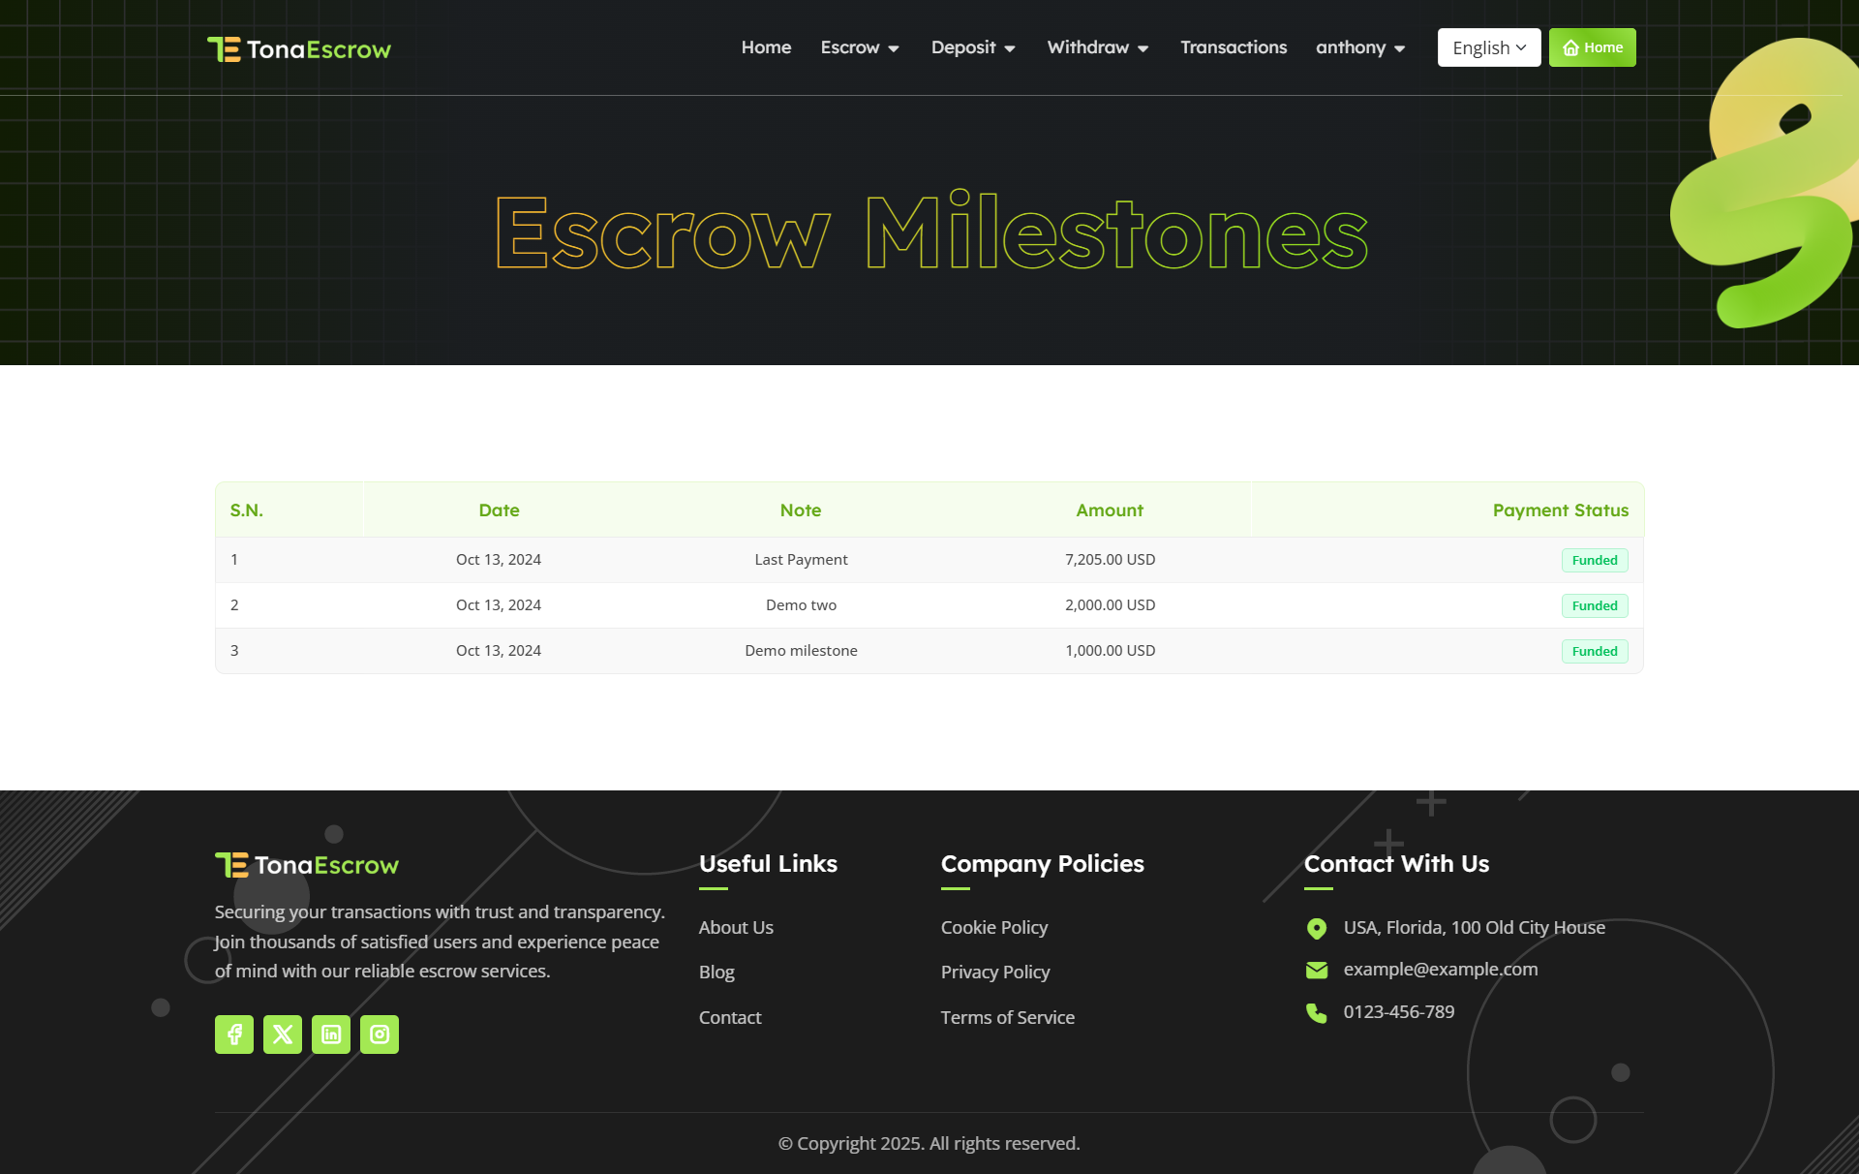Open the Withdraw dropdown menu
The image size is (1859, 1174).
1096,46
